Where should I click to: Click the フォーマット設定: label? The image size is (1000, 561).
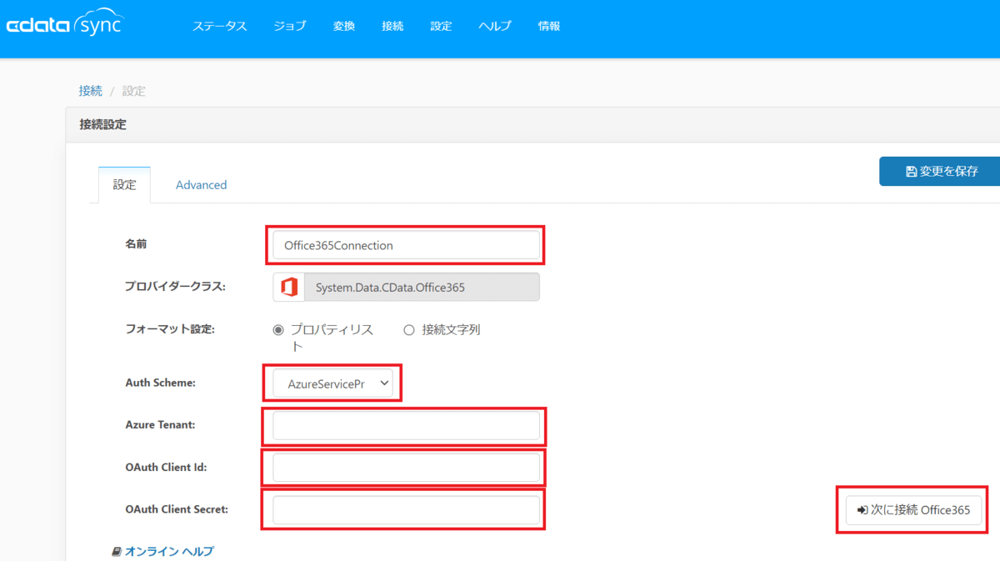170,329
